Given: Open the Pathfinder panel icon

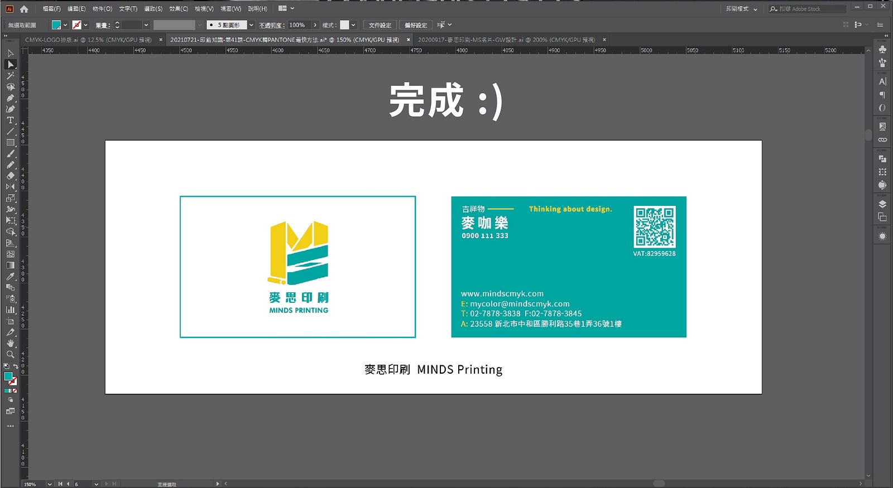Looking at the screenshot, I should coord(882,159).
